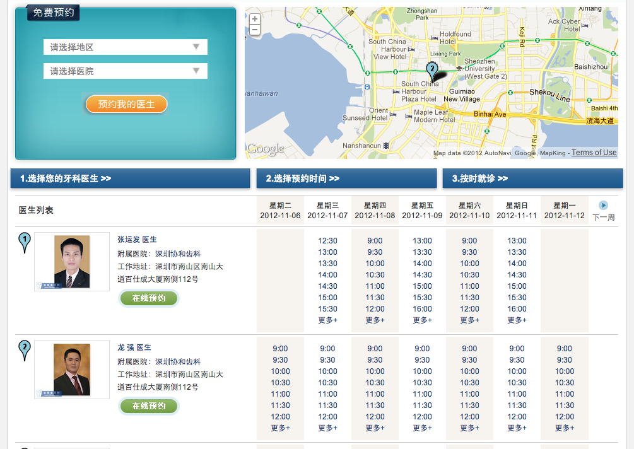Expand 更多+ for 张运发 on 2012-11-10
Image resolution: width=634 pixels, height=449 pixels.
[469, 320]
